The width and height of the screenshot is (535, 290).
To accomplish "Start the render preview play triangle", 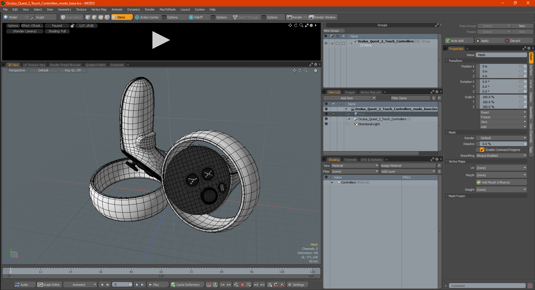I will coord(161,40).
